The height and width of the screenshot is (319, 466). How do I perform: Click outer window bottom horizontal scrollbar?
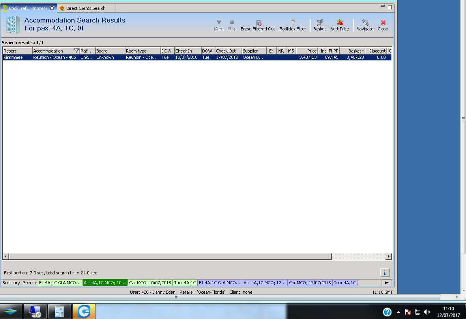point(220,297)
